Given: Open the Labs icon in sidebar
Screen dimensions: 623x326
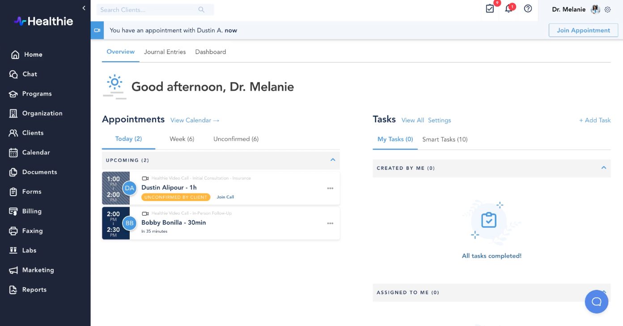Looking at the screenshot, I should pyautogui.click(x=14, y=251).
